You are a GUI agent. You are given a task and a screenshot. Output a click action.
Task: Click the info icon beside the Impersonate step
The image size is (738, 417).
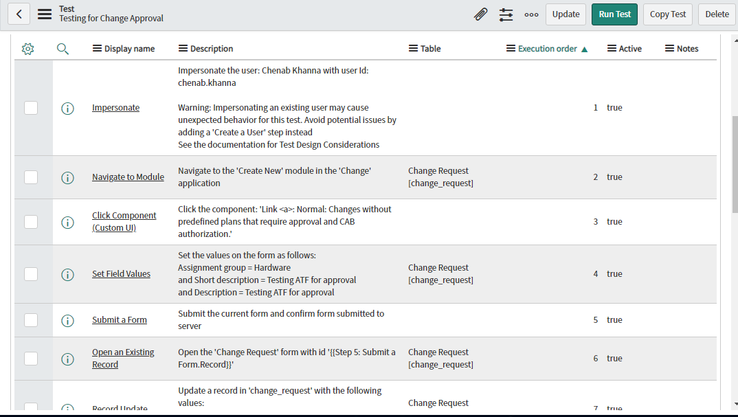pos(67,108)
